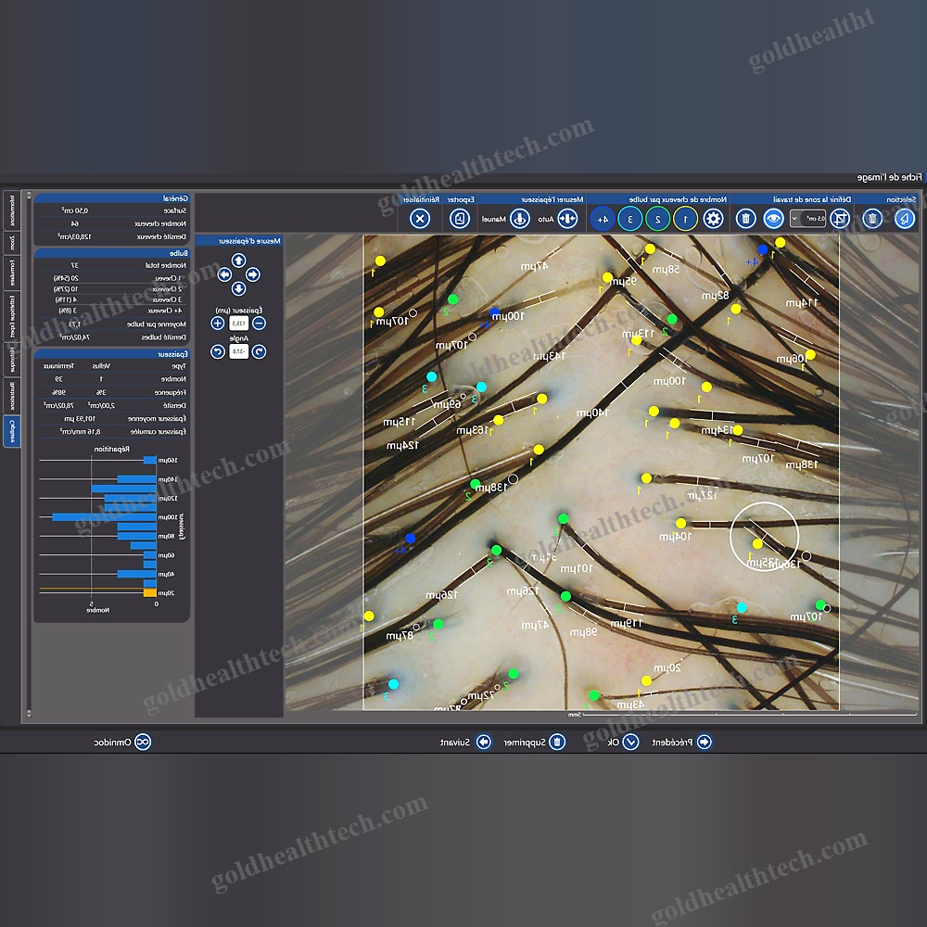
Task: Delete the selection with the Sélection trash icon
Action: pos(872,219)
